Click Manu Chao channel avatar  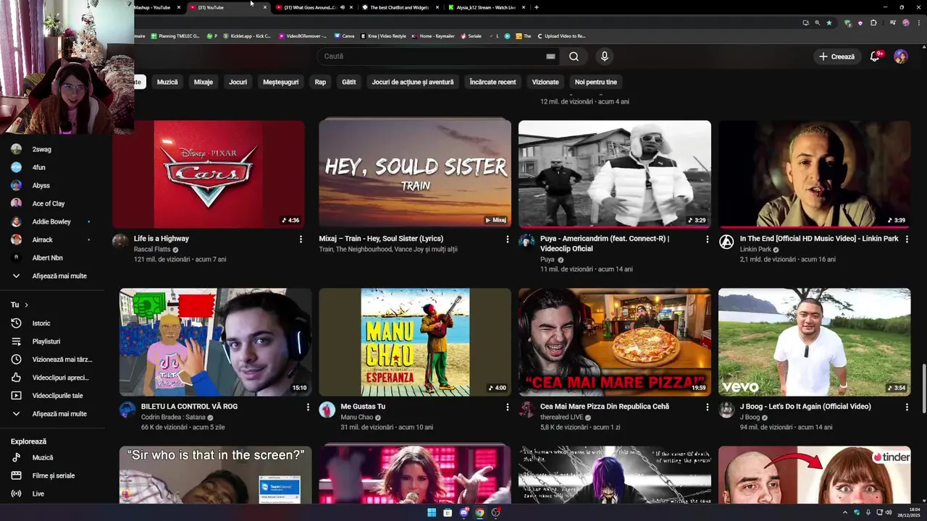point(327,410)
